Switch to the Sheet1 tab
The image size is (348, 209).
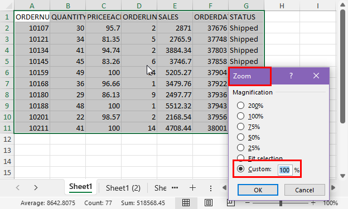click(x=80, y=187)
